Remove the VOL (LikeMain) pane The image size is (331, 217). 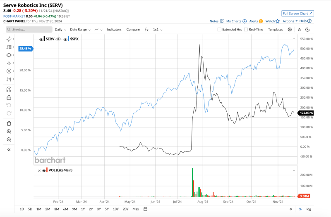tap(39, 171)
